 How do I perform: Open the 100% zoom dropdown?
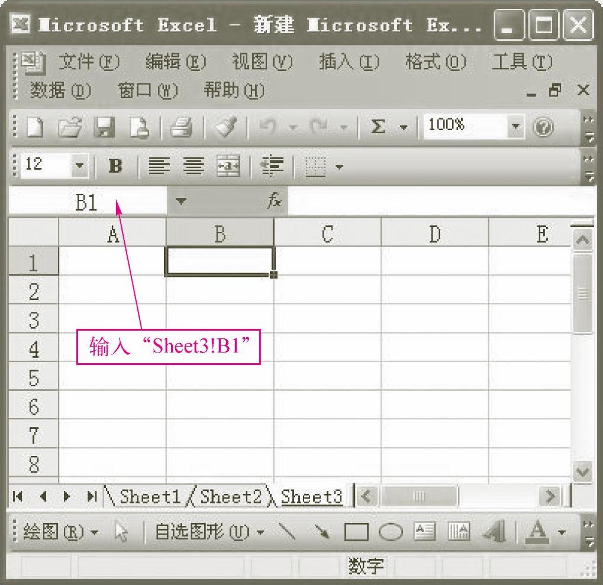(515, 126)
